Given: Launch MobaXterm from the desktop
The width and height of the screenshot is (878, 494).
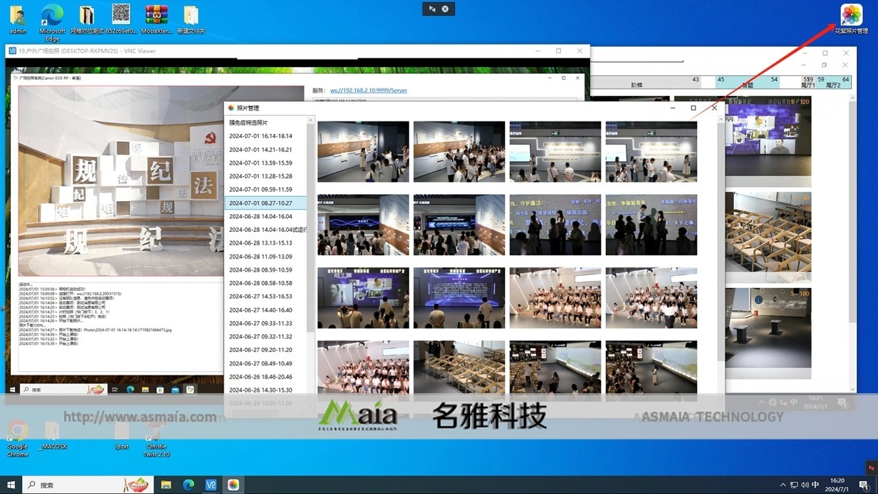Looking at the screenshot, I should coord(157,19).
